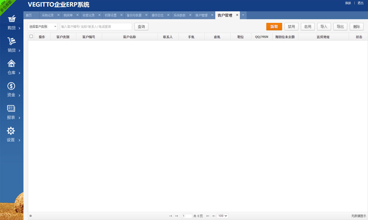Click the 查询 search button
The image size is (368, 220).
click(141, 27)
